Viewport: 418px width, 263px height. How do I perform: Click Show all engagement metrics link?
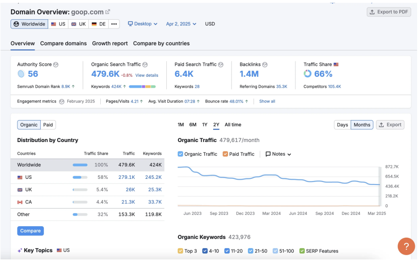coord(267,101)
